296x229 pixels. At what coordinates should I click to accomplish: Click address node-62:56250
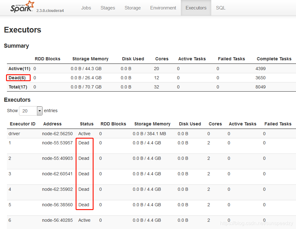(57, 134)
